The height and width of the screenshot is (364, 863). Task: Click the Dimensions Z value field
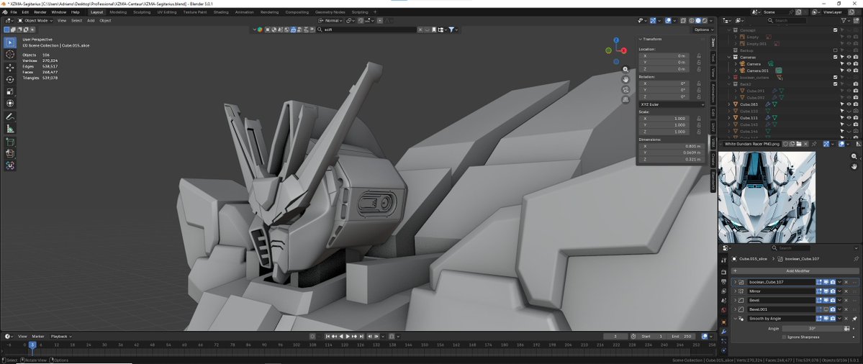pos(672,160)
